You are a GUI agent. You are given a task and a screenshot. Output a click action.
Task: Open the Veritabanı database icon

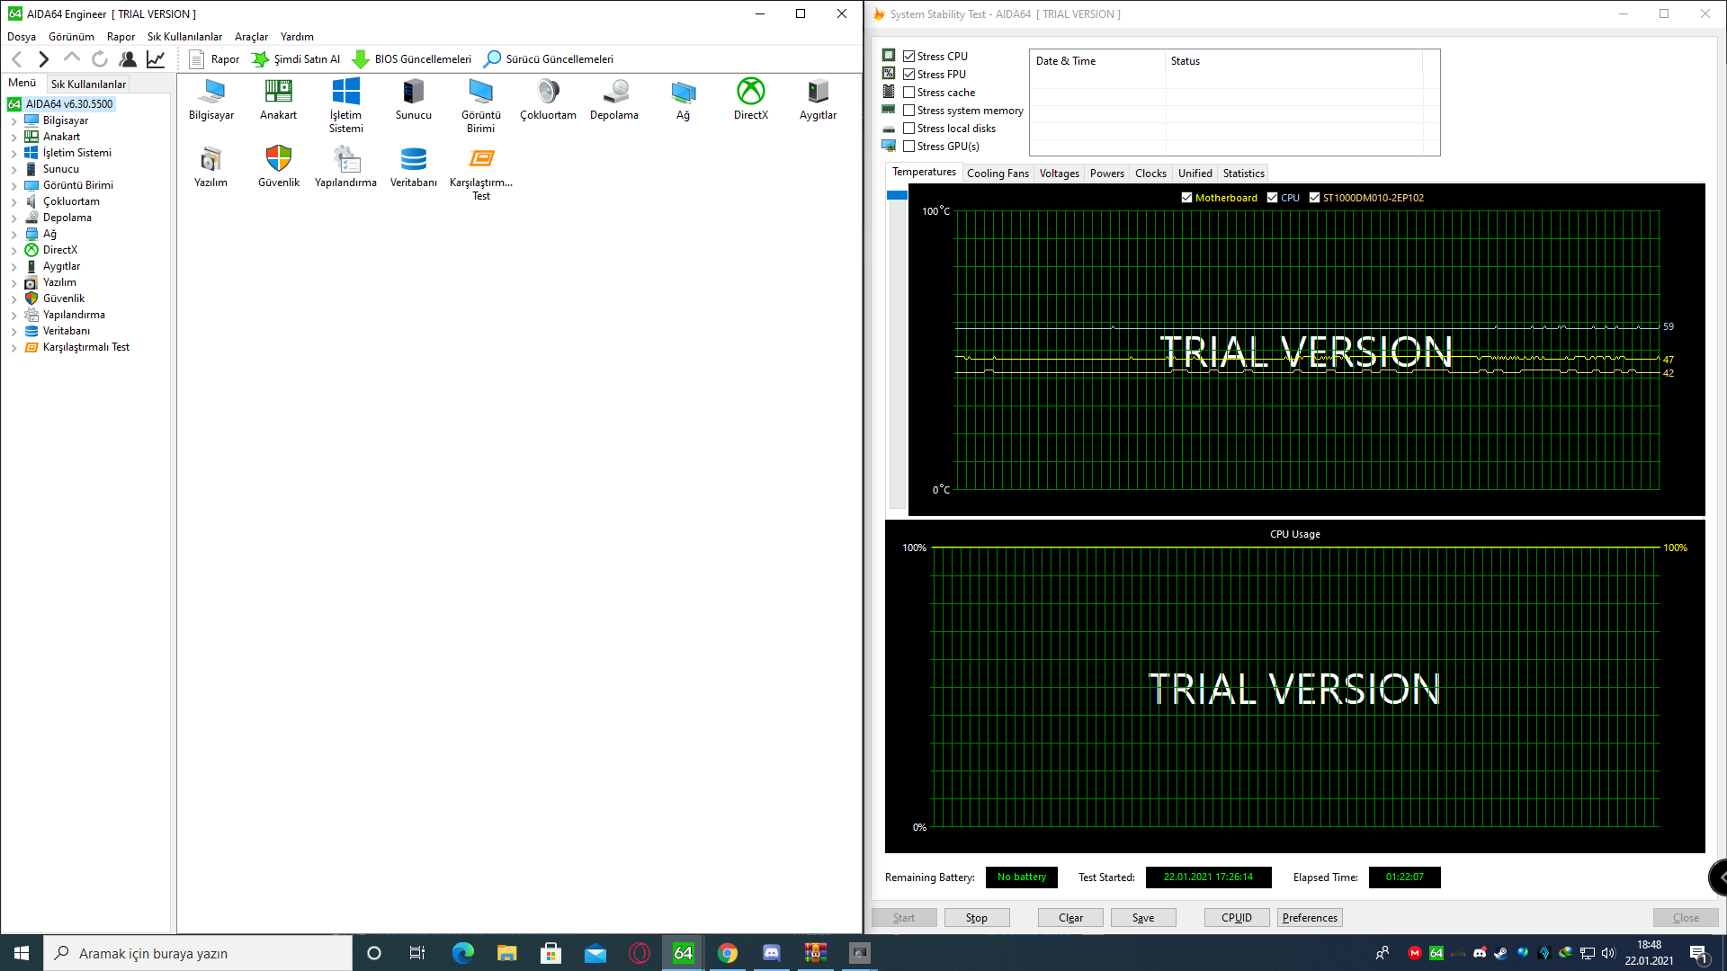[x=413, y=160]
